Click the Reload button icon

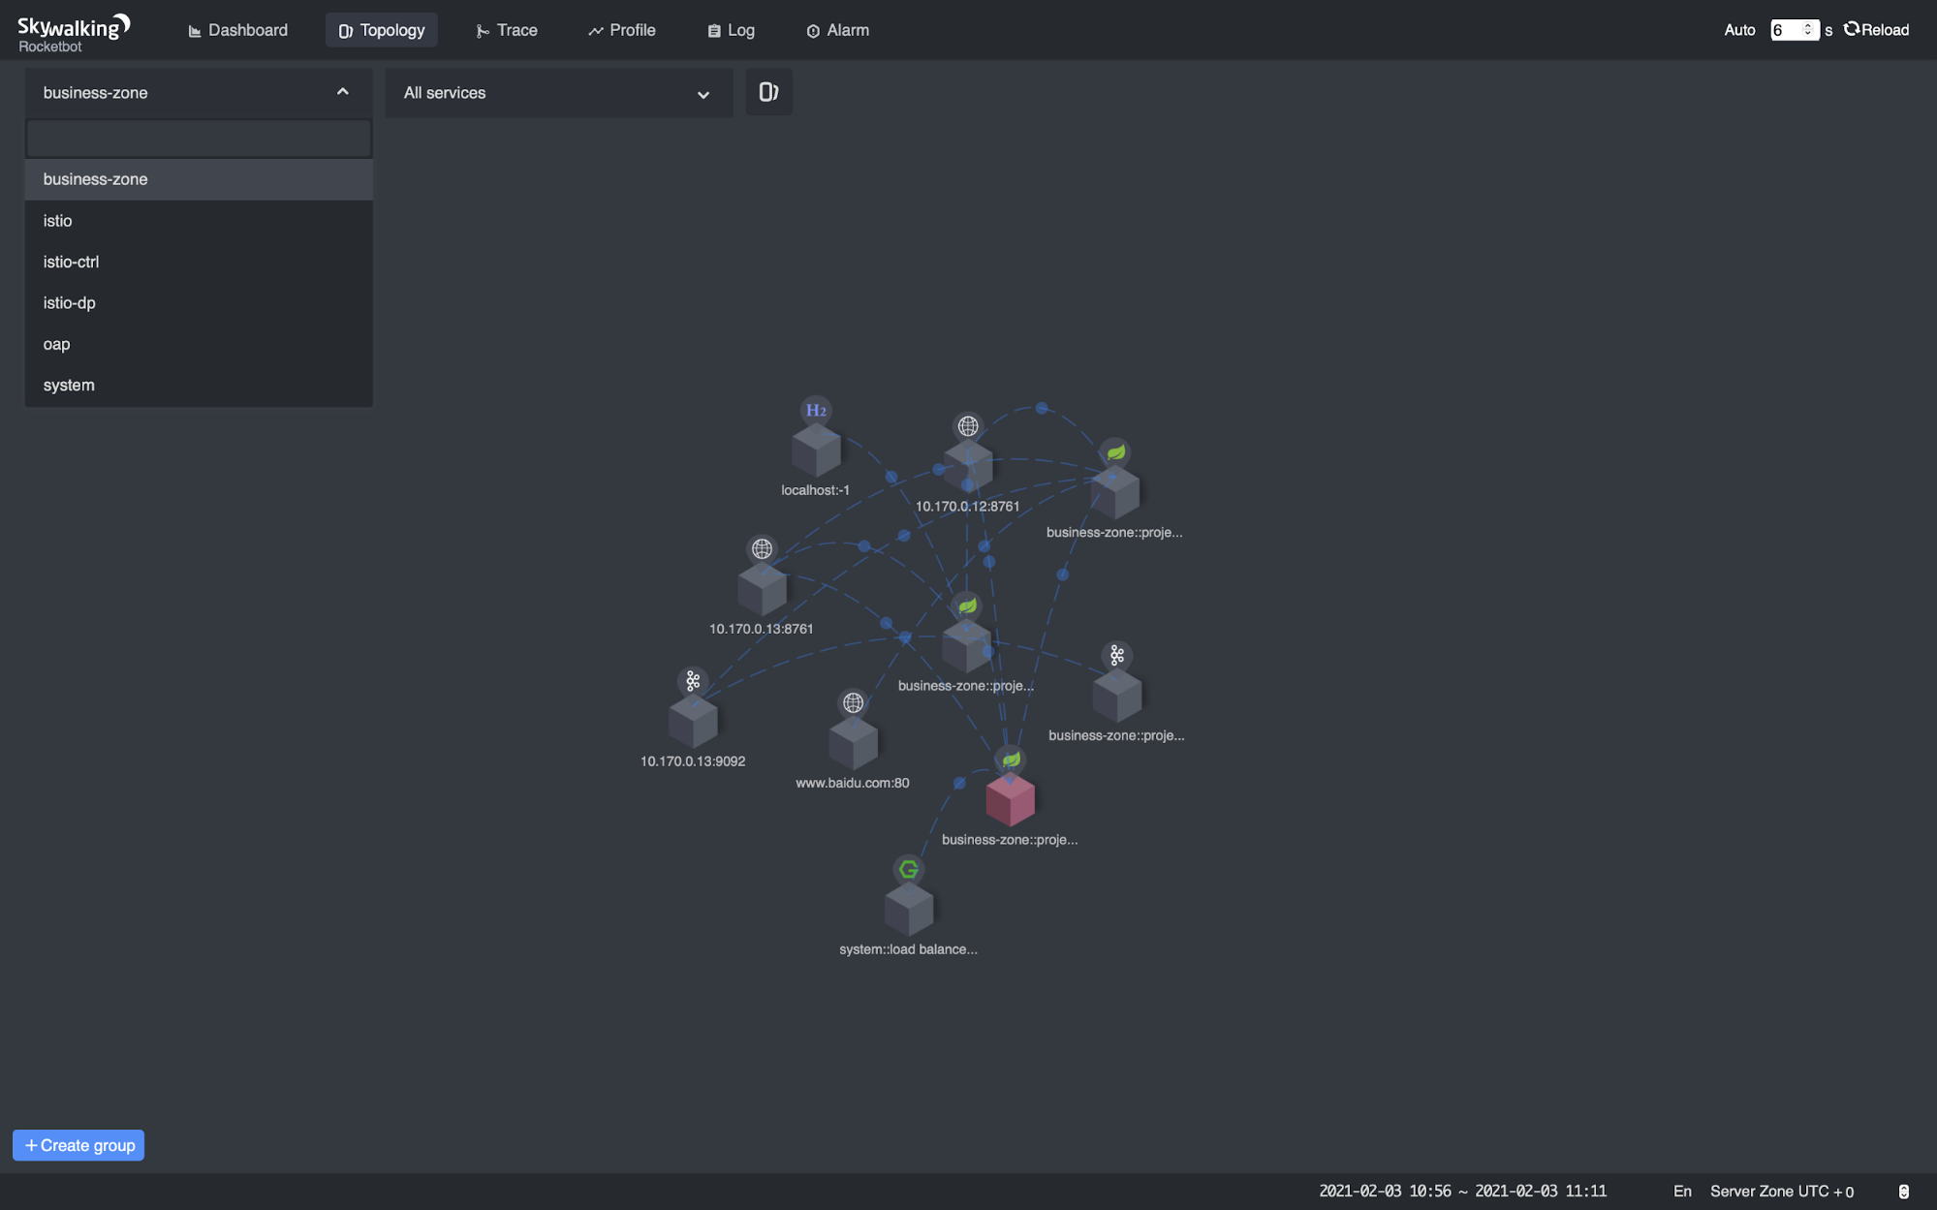[x=1851, y=29]
